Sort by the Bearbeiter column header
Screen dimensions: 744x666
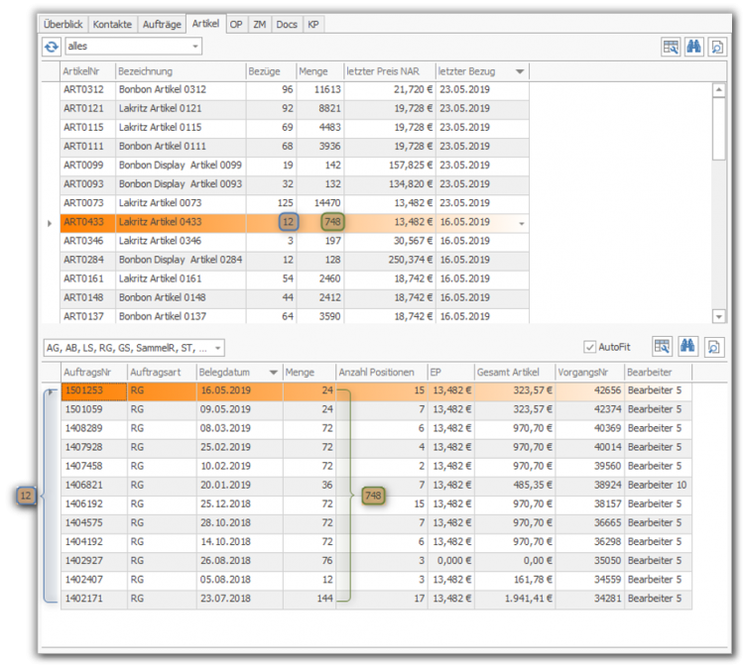658,373
